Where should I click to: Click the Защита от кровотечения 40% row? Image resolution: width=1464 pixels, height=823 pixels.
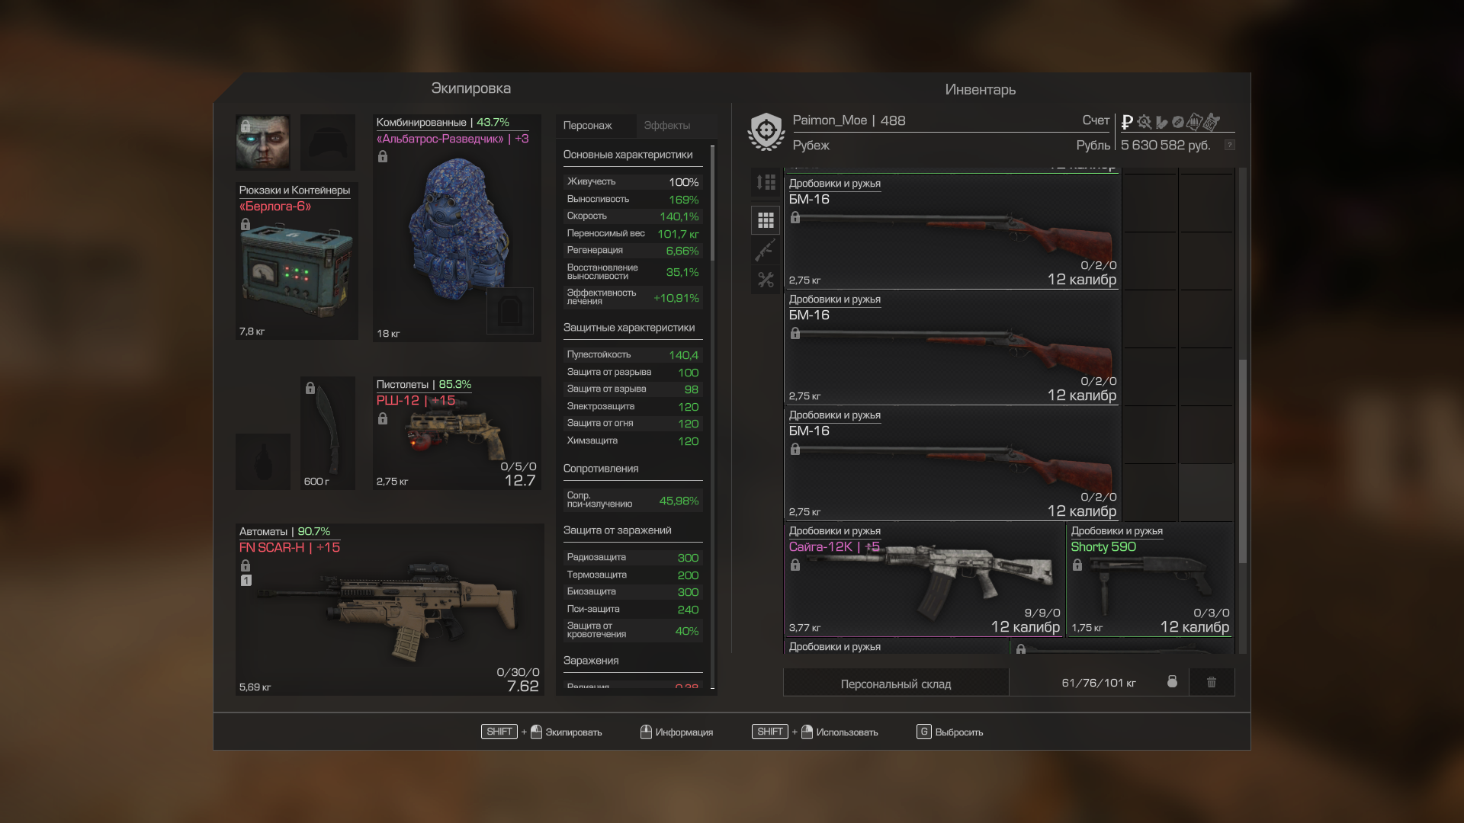click(x=633, y=630)
